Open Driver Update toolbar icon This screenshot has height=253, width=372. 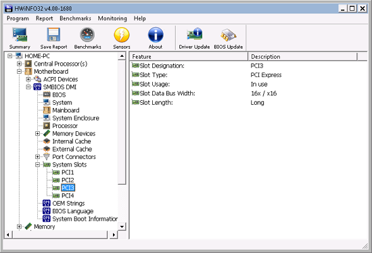click(194, 34)
